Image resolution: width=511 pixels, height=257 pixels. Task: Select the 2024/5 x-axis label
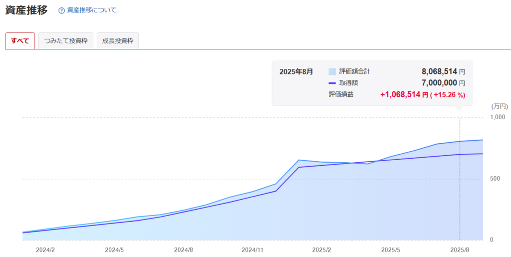click(x=115, y=249)
